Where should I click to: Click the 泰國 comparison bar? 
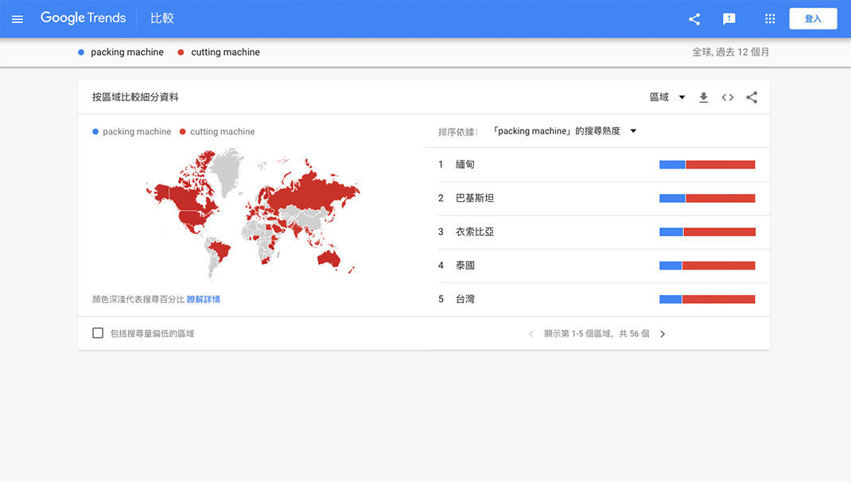click(x=707, y=266)
